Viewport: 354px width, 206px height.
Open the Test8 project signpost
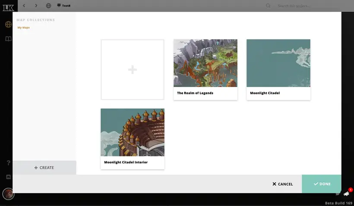tap(63, 6)
